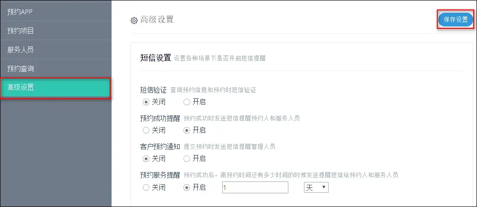Viewport: 477px width, 207px height.
Task: Set 预约成功提醒 to 关闭
Action: pyautogui.click(x=146, y=130)
